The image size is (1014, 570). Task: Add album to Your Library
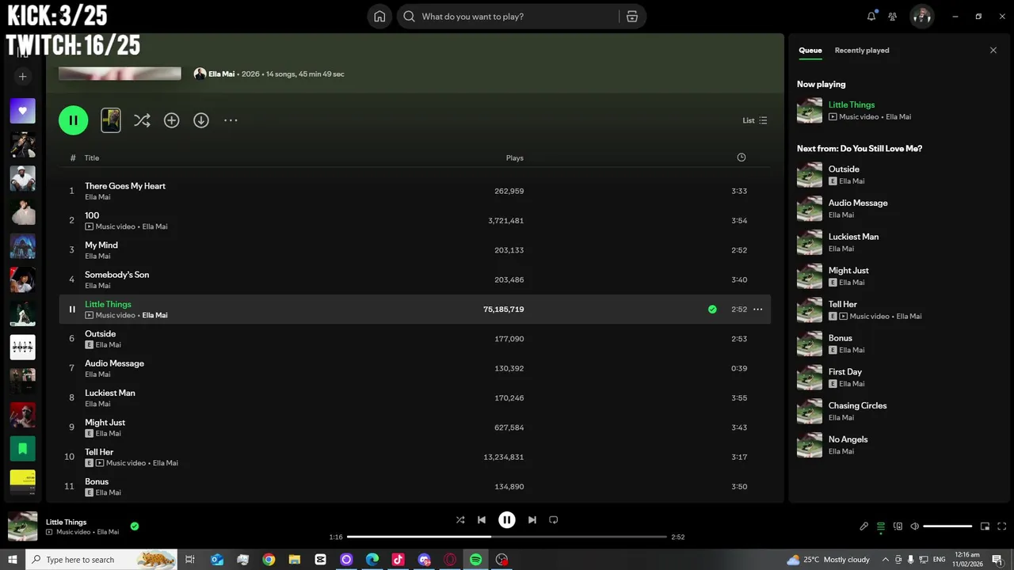[171, 120]
